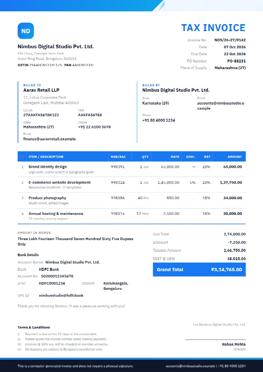Click Place of Supply value Maharashtra (27)

point(230,68)
